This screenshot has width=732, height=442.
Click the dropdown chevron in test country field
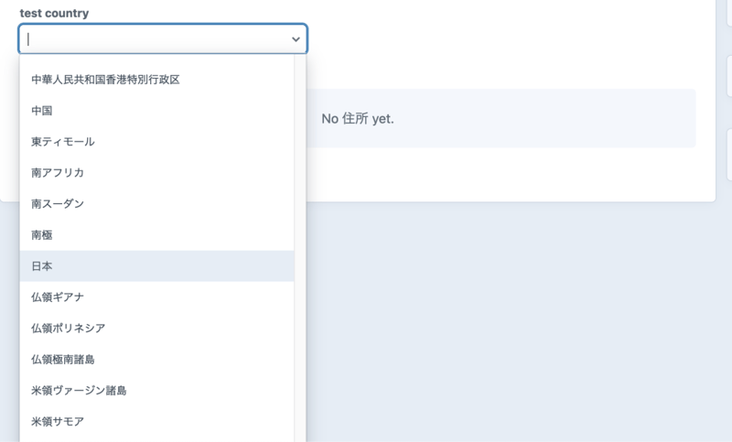296,39
